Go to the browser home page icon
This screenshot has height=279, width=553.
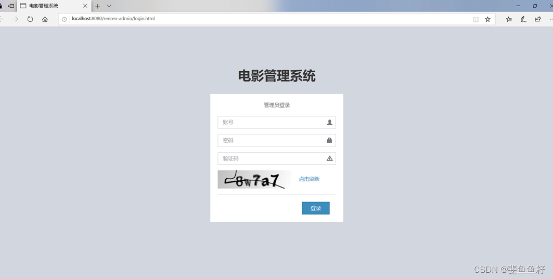[45, 19]
